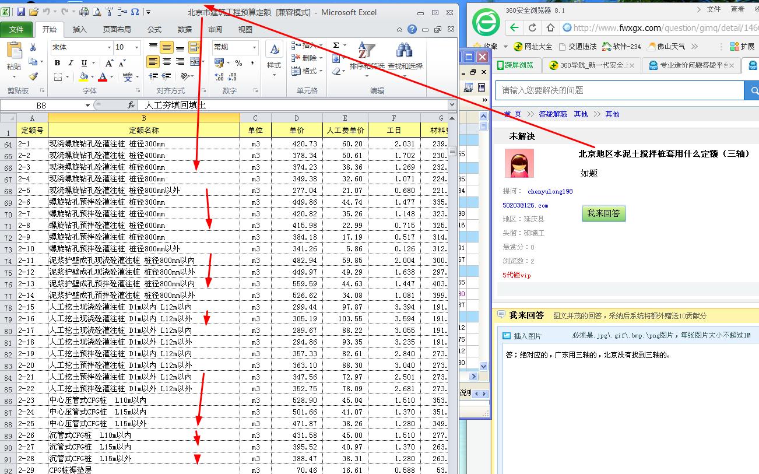The image size is (759, 474).
Task: Open number format dropdown 常规
Action: click(254, 47)
